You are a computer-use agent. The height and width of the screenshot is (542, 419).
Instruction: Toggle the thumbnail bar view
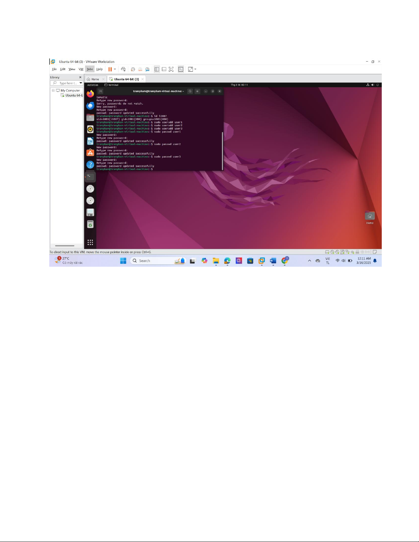[164, 69]
